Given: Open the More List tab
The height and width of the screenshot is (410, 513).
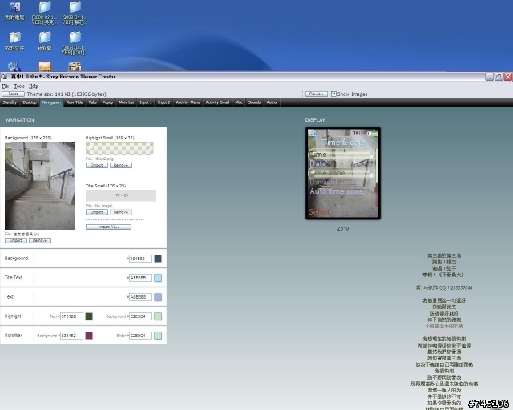Looking at the screenshot, I should [127, 102].
